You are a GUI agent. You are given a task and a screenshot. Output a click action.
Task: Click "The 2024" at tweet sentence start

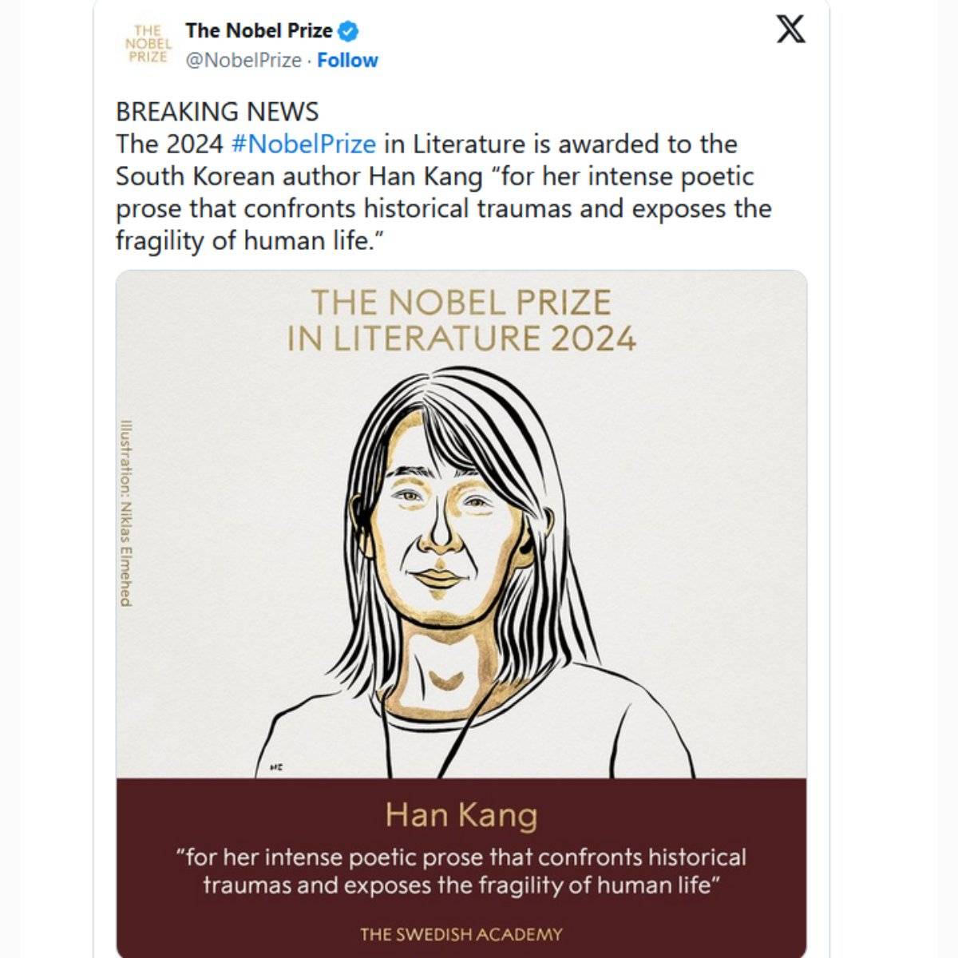pos(169,144)
